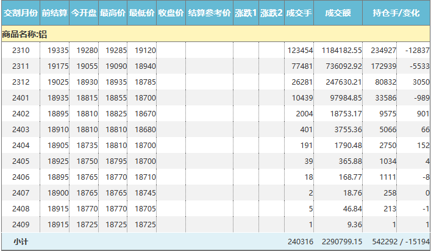
Task: Select the 最低价 column header
Action: click(x=142, y=13)
